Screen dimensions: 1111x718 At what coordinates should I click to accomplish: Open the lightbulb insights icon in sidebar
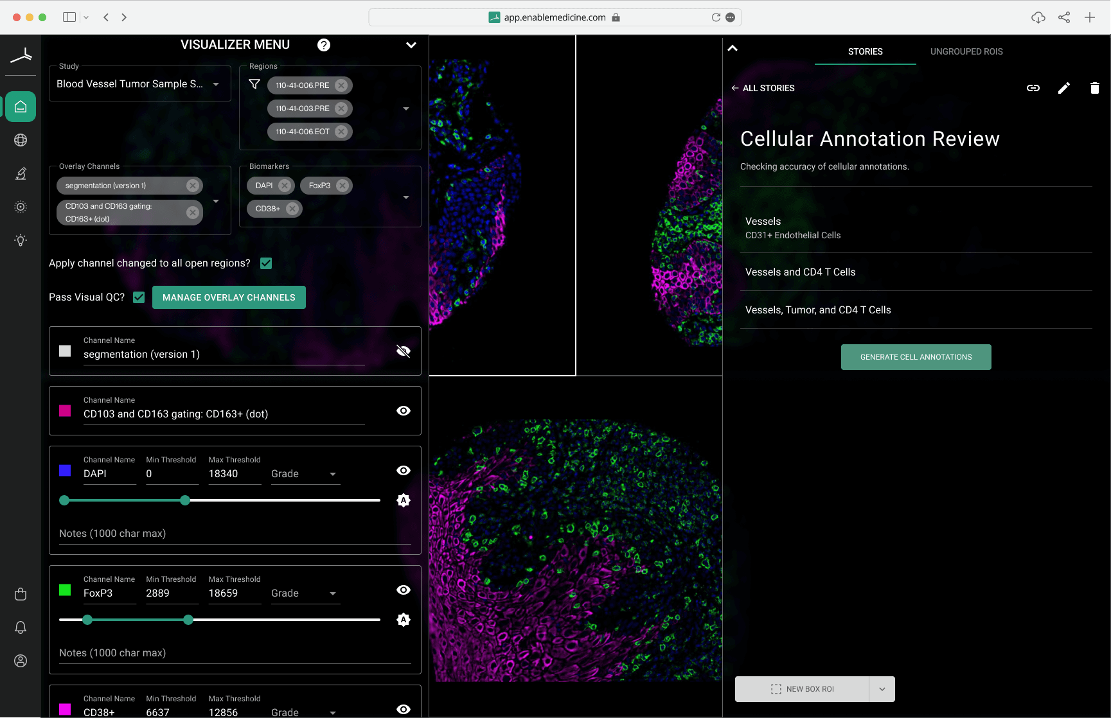(21, 240)
